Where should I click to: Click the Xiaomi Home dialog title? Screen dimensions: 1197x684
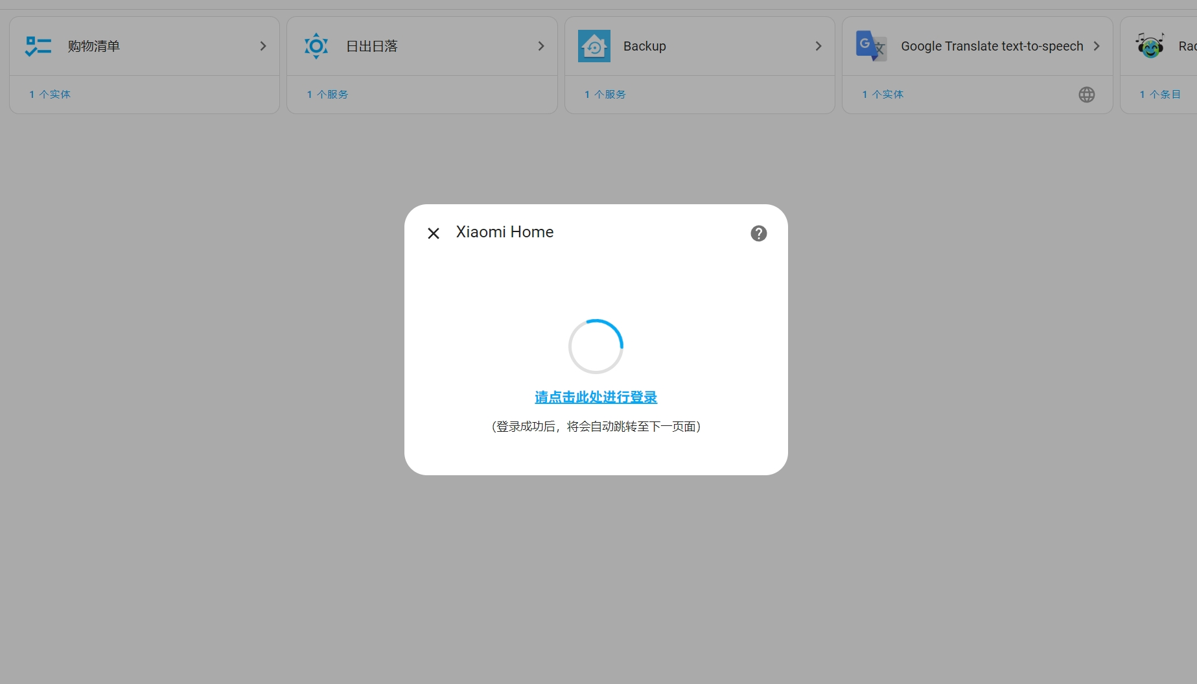(x=504, y=231)
